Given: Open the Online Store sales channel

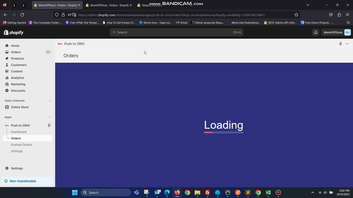Looking at the screenshot, I should tap(20, 107).
